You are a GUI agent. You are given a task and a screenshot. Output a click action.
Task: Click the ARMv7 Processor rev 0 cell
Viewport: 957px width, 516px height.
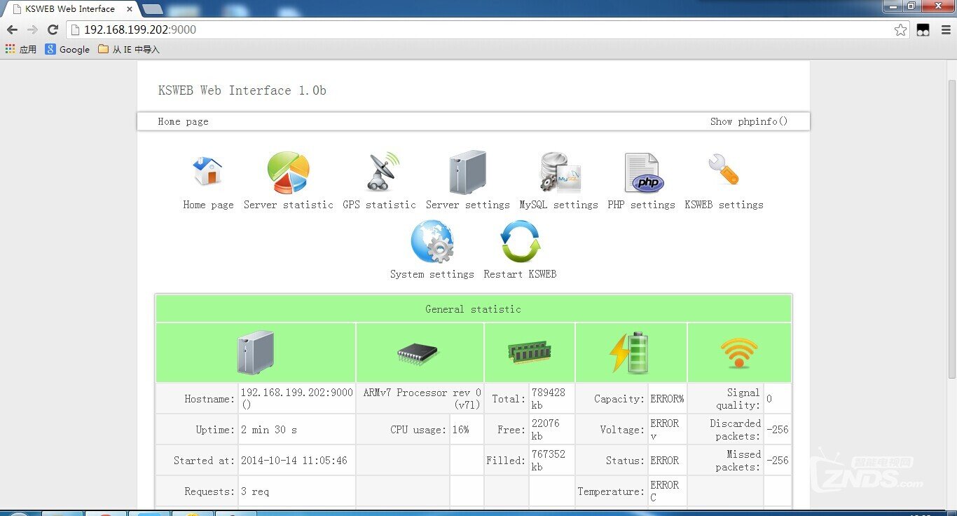(420, 398)
